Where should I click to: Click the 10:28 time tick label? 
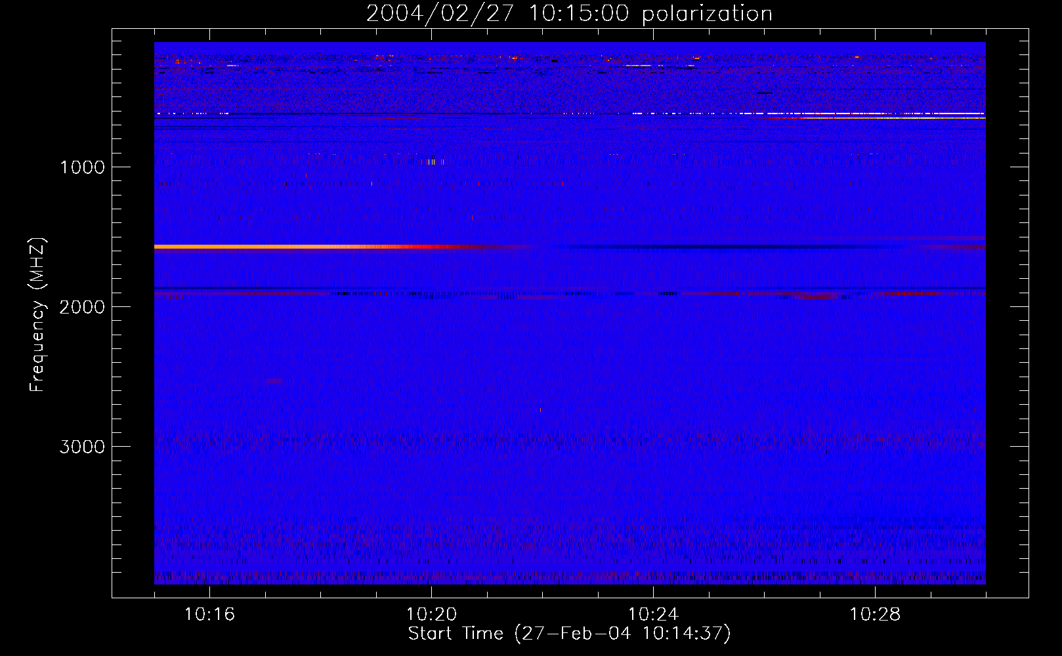pyautogui.click(x=875, y=615)
